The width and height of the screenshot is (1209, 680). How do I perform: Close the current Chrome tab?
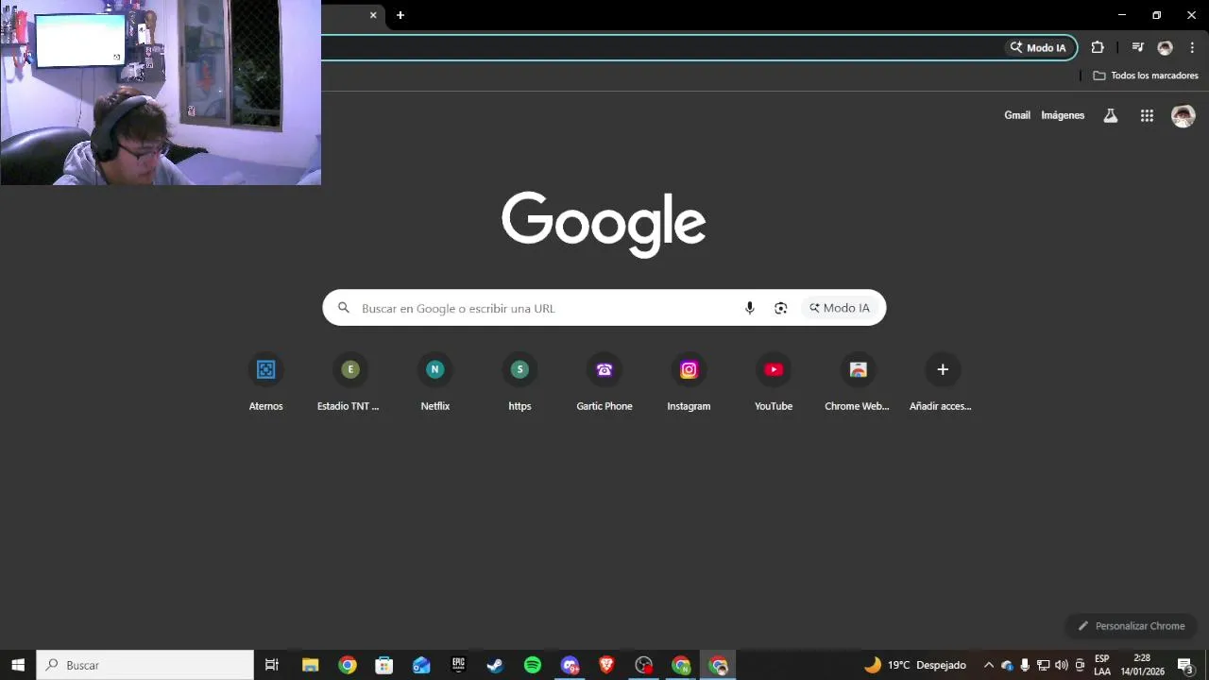click(x=373, y=15)
